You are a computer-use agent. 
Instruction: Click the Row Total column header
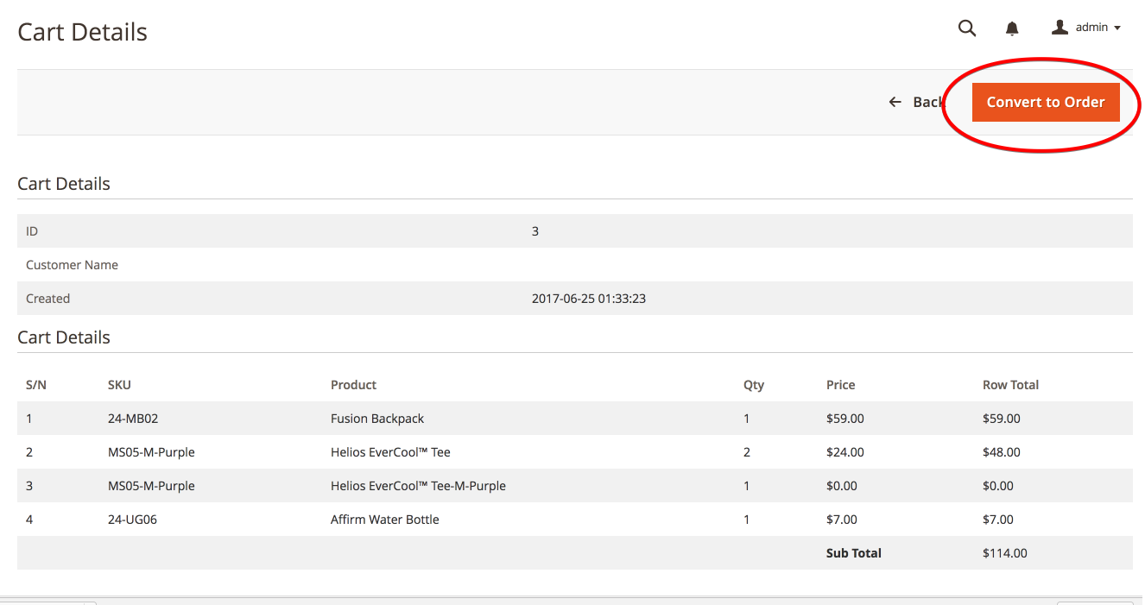pyautogui.click(x=1010, y=385)
